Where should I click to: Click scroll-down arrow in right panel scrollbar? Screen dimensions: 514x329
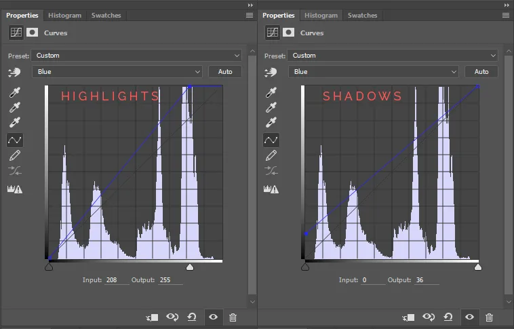pyautogui.click(x=509, y=302)
